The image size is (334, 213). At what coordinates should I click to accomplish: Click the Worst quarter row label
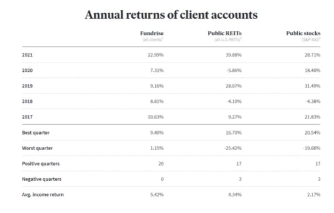37,148
